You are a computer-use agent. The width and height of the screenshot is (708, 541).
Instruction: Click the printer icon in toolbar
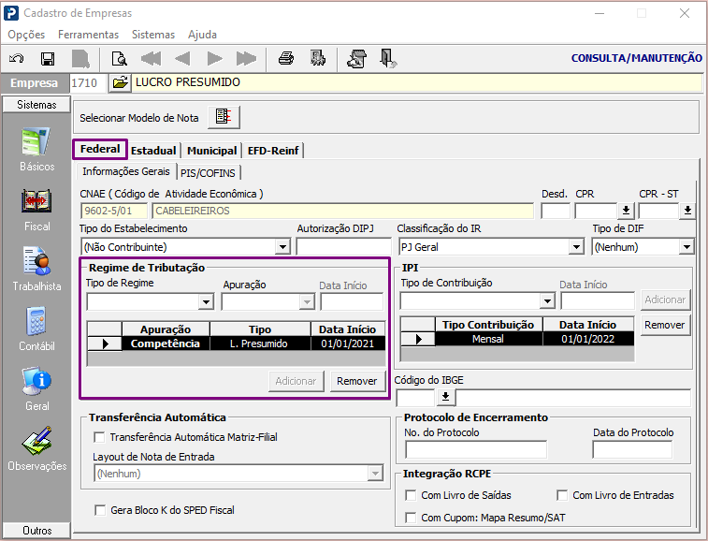pyautogui.click(x=286, y=58)
